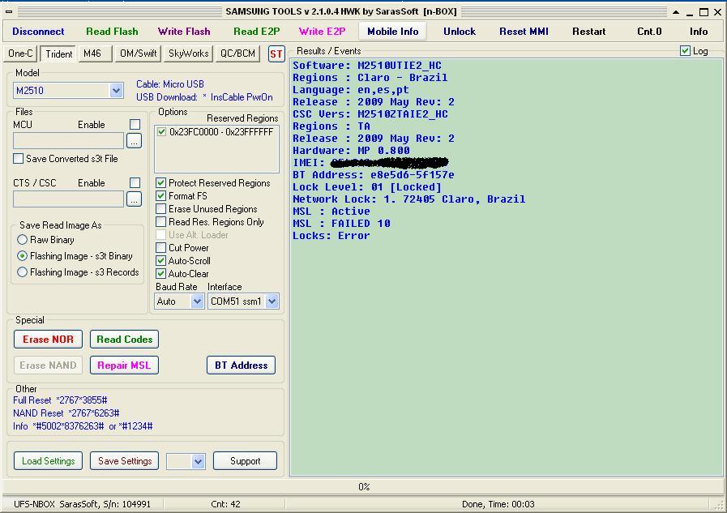Select Raw Binary image format
Viewport: 727px width, 513px height.
[45, 240]
